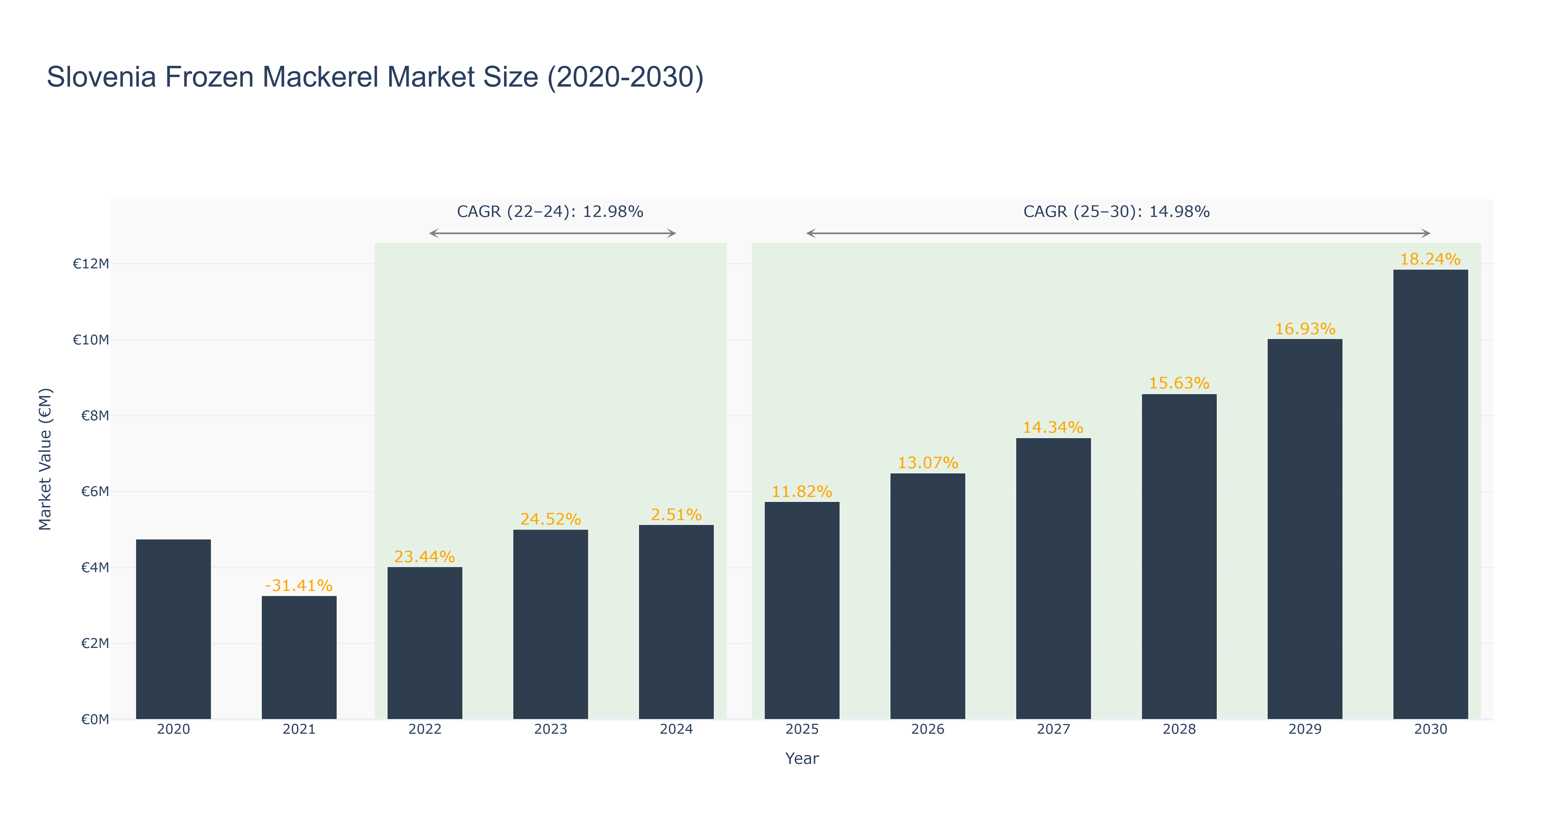Screen dimensions: 1549x830
Task: Click the 2028 market value bar
Action: coord(1179,556)
